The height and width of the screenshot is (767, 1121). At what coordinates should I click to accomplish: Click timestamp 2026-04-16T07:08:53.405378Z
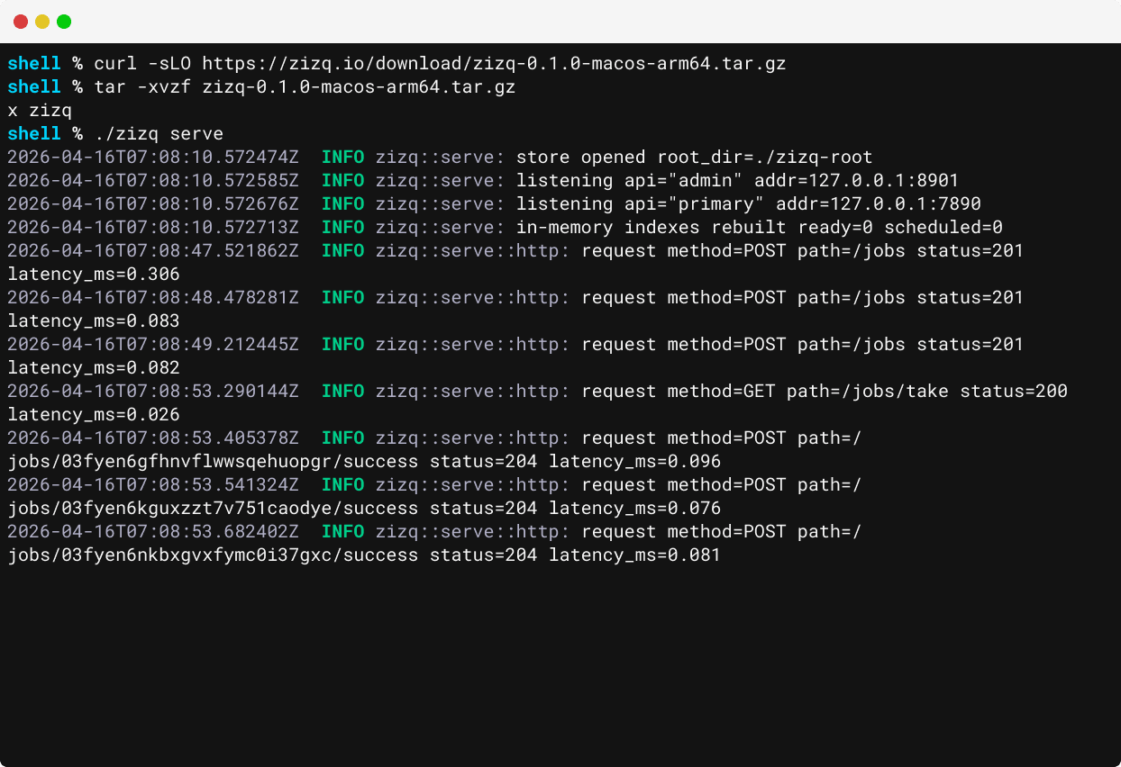(x=153, y=438)
